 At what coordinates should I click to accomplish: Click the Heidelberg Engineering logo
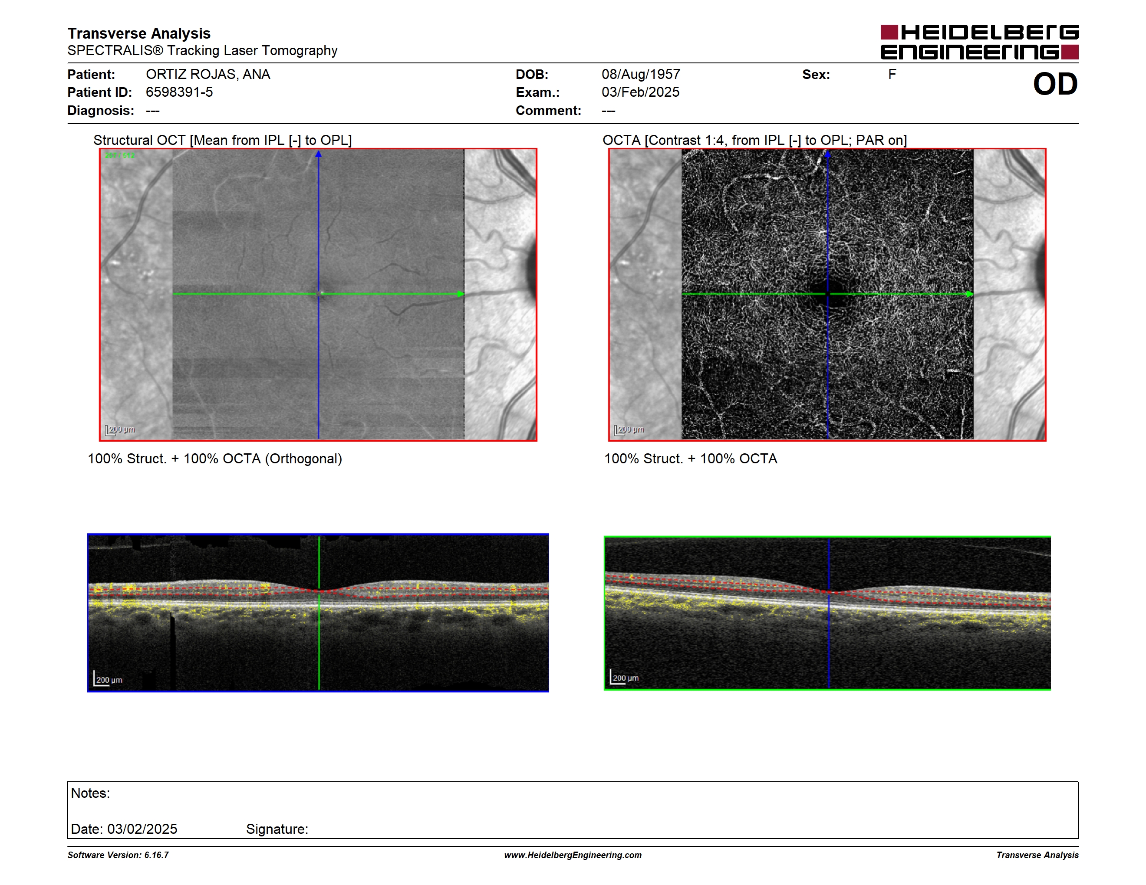pyautogui.click(x=979, y=42)
